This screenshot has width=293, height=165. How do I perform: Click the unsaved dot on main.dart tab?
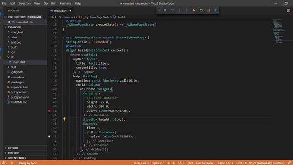(71, 11)
